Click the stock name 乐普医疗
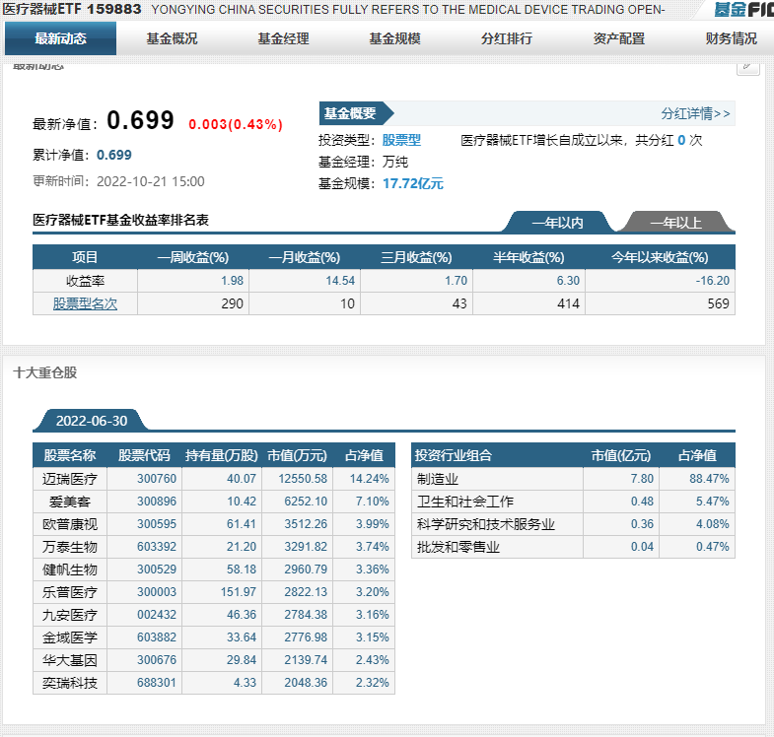Viewport: 774px width, 737px height. 70,592
